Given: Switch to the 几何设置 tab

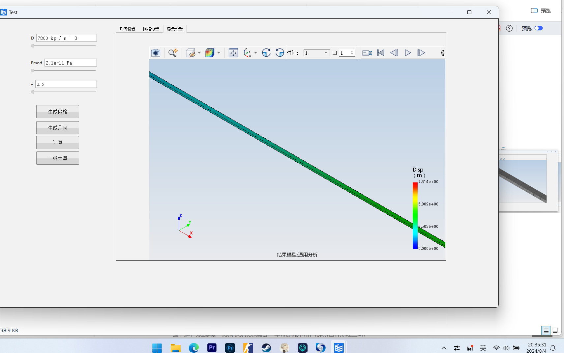Looking at the screenshot, I should [x=128, y=29].
